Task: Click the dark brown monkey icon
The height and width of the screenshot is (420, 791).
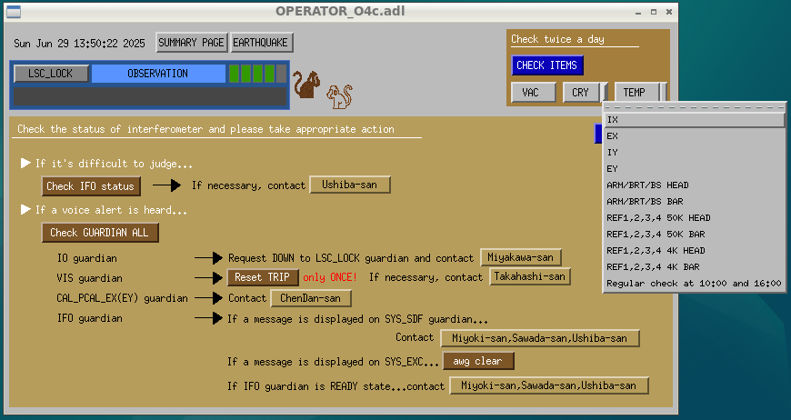Action: click(x=306, y=85)
